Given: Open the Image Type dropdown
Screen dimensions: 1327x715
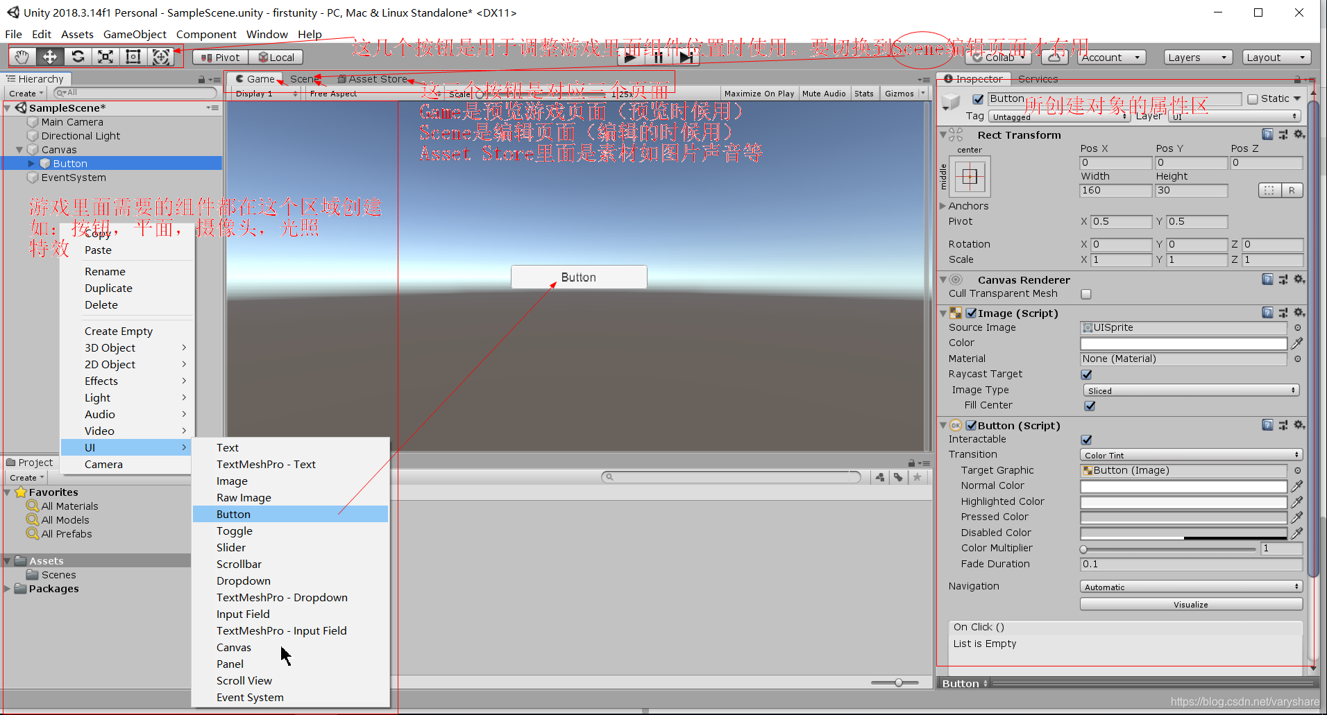Looking at the screenshot, I should click(x=1191, y=390).
